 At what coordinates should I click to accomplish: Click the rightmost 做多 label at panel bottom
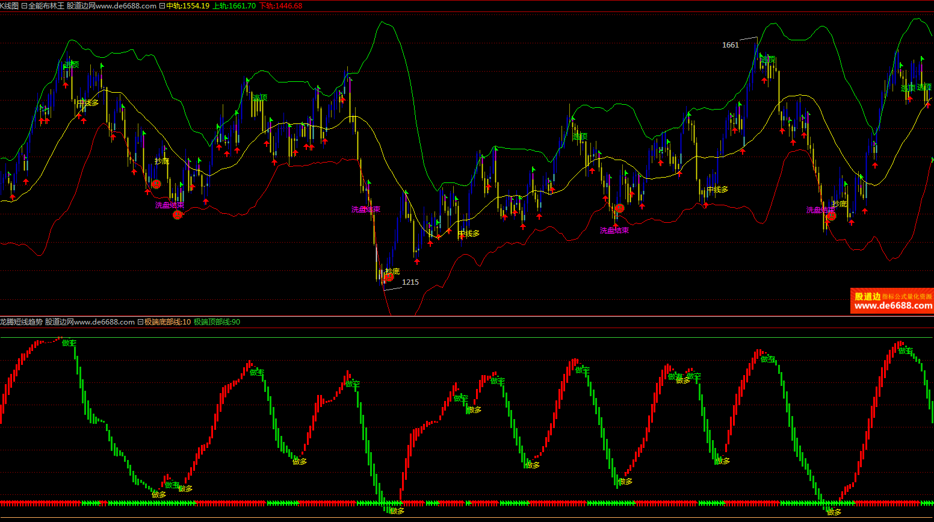point(833,512)
